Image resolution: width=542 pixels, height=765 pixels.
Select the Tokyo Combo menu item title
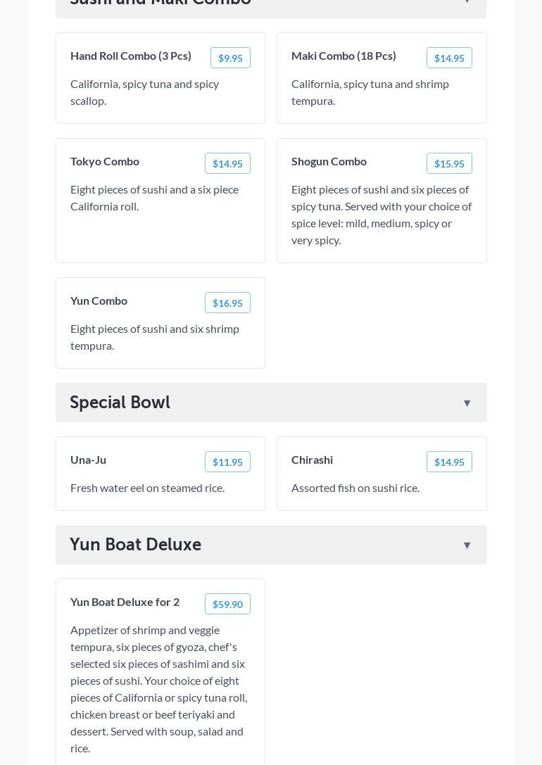click(105, 161)
